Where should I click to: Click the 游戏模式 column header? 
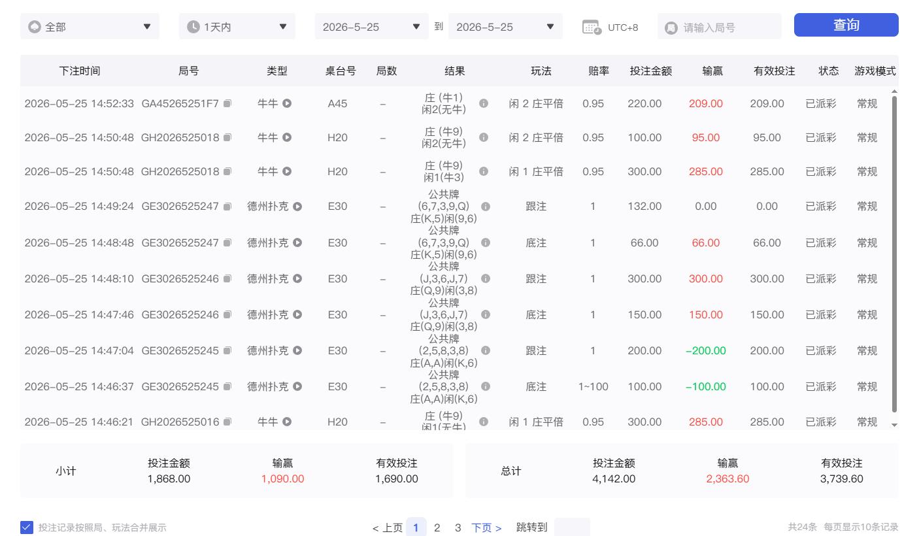coord(875,71)
